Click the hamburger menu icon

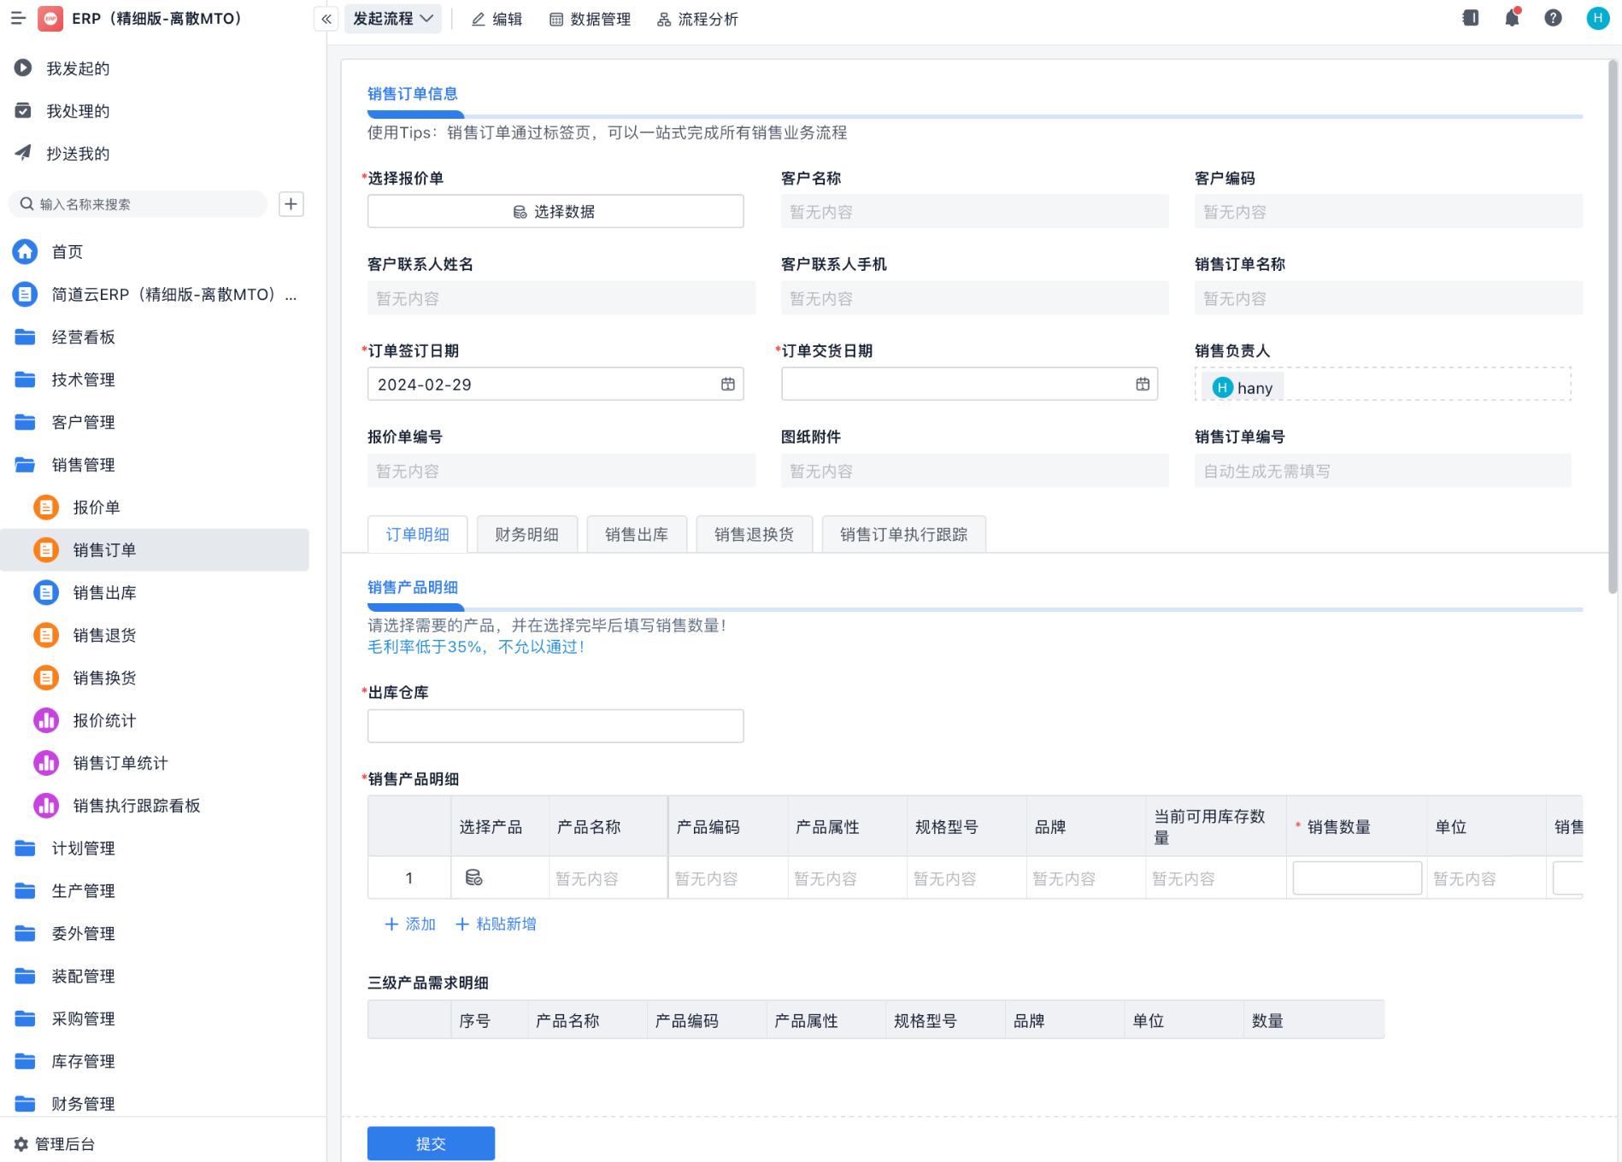coord(18,18)
